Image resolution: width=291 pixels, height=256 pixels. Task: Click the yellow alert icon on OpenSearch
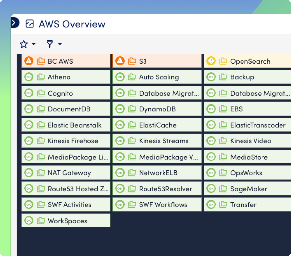point(211,61)
